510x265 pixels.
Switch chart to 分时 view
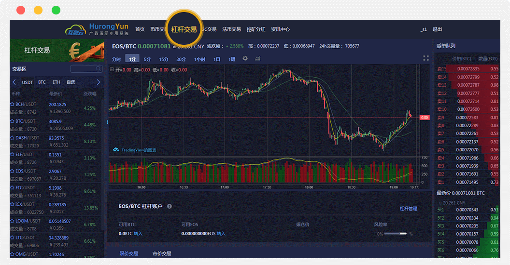coord(116,59)
